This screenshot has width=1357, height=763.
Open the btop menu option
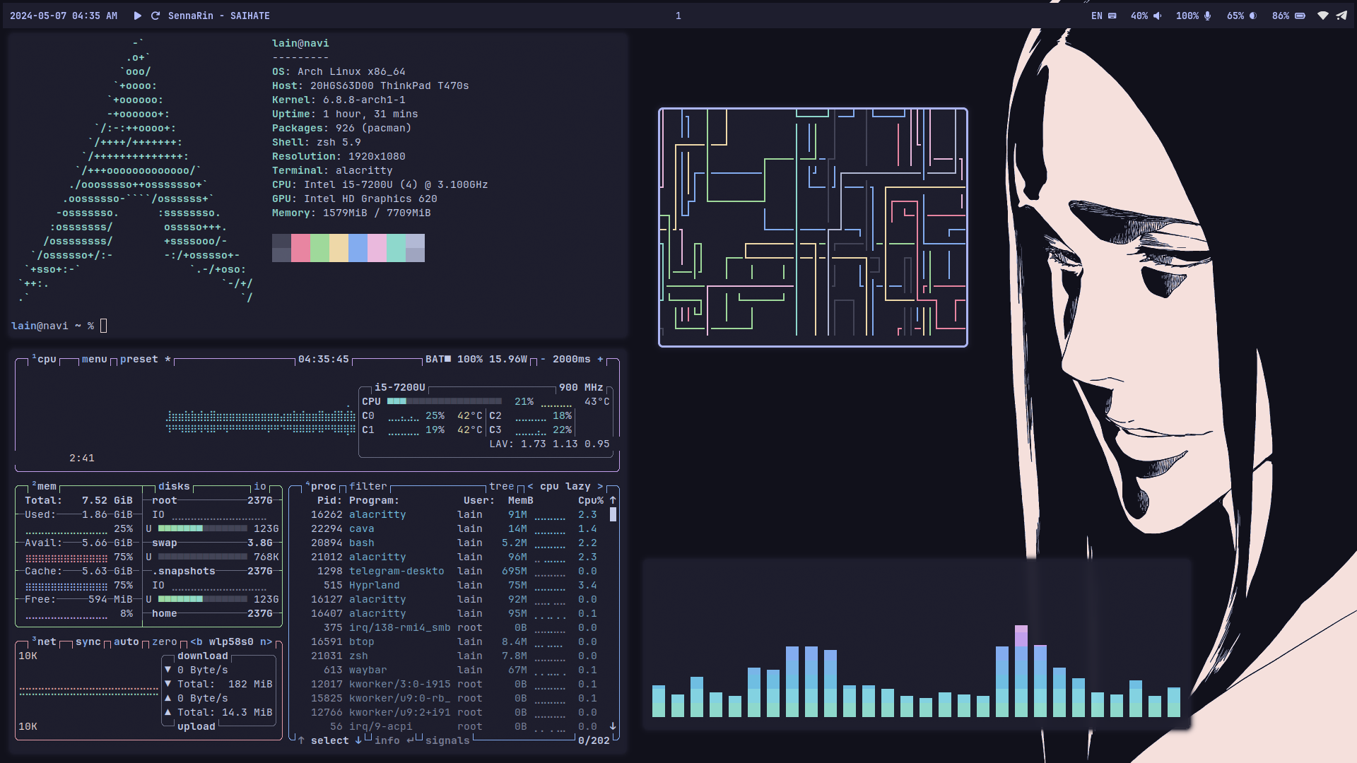(95, 359)
